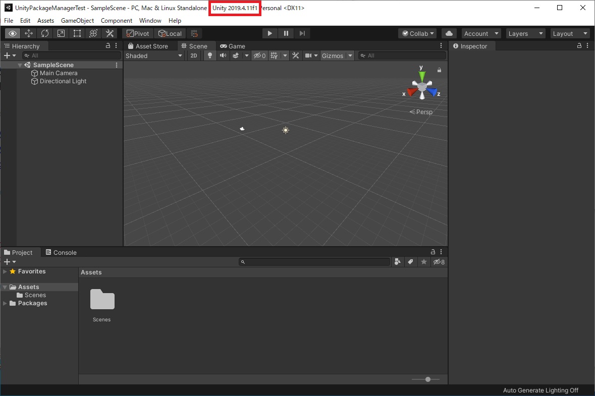Open the Shaded draw mode dropdown
595x396 pixels.
click(154, 56)
